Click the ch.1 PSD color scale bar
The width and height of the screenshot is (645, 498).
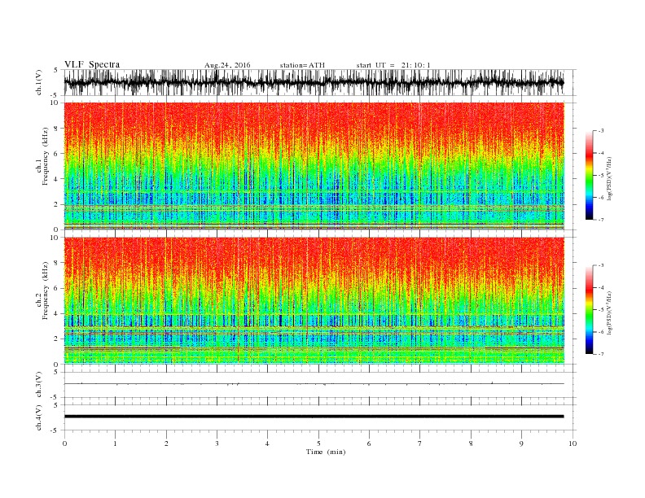click(589, 175)
